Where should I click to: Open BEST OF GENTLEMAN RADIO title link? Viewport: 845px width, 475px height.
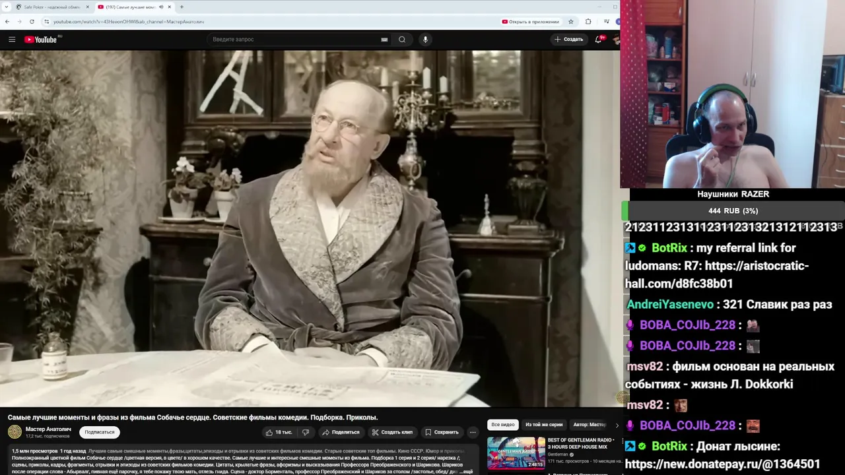click(x=581, y=443)
